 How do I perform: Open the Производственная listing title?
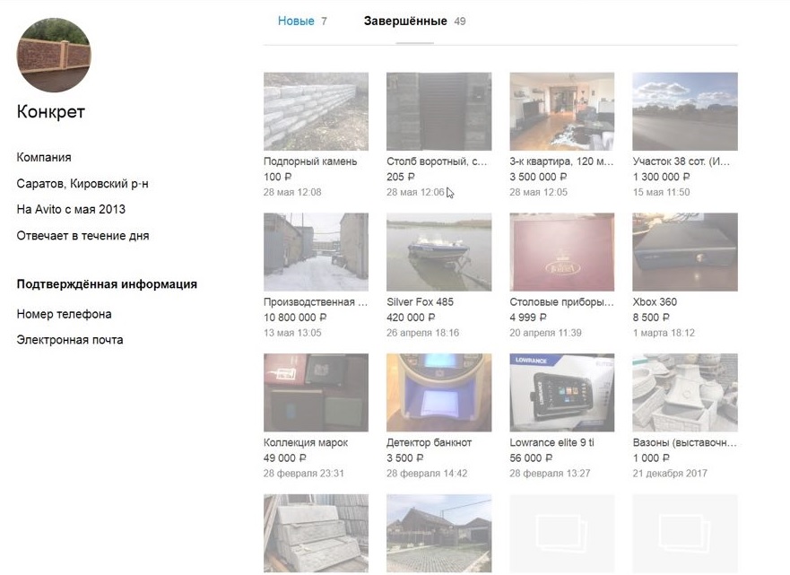pos(316,302)
